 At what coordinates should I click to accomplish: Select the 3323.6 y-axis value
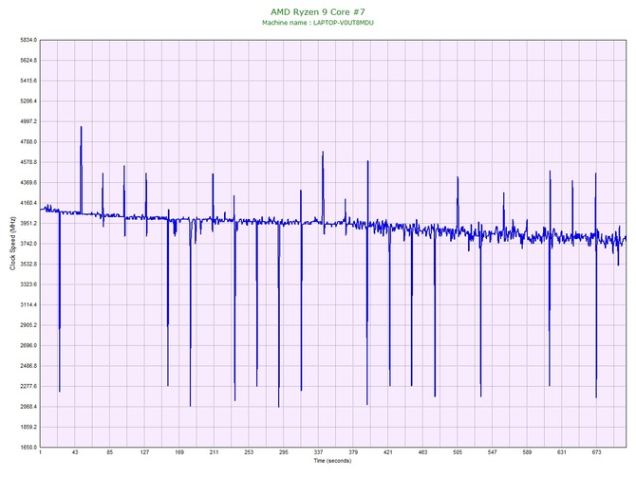click(x=28, y=284)
